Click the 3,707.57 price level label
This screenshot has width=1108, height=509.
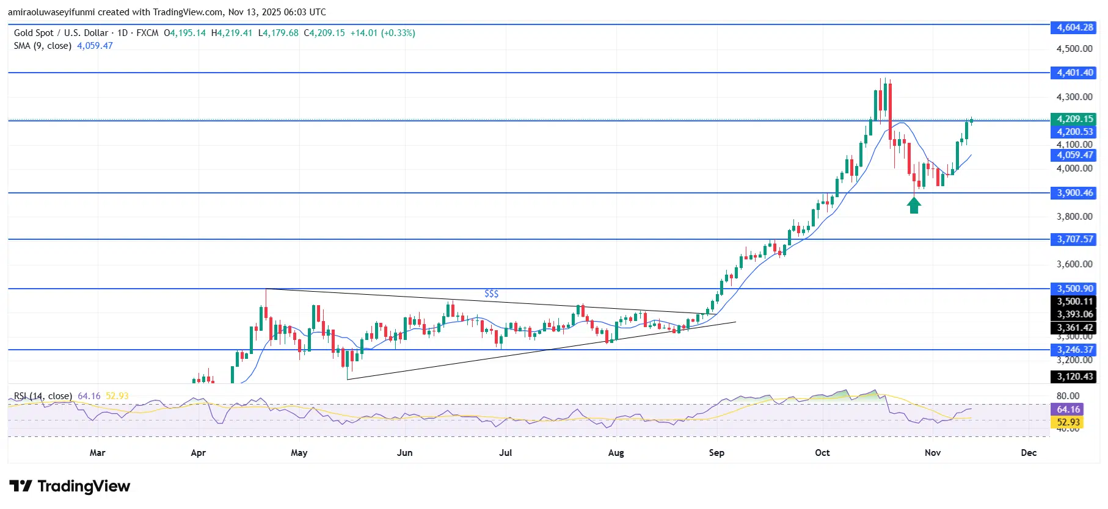[1074, 239]
